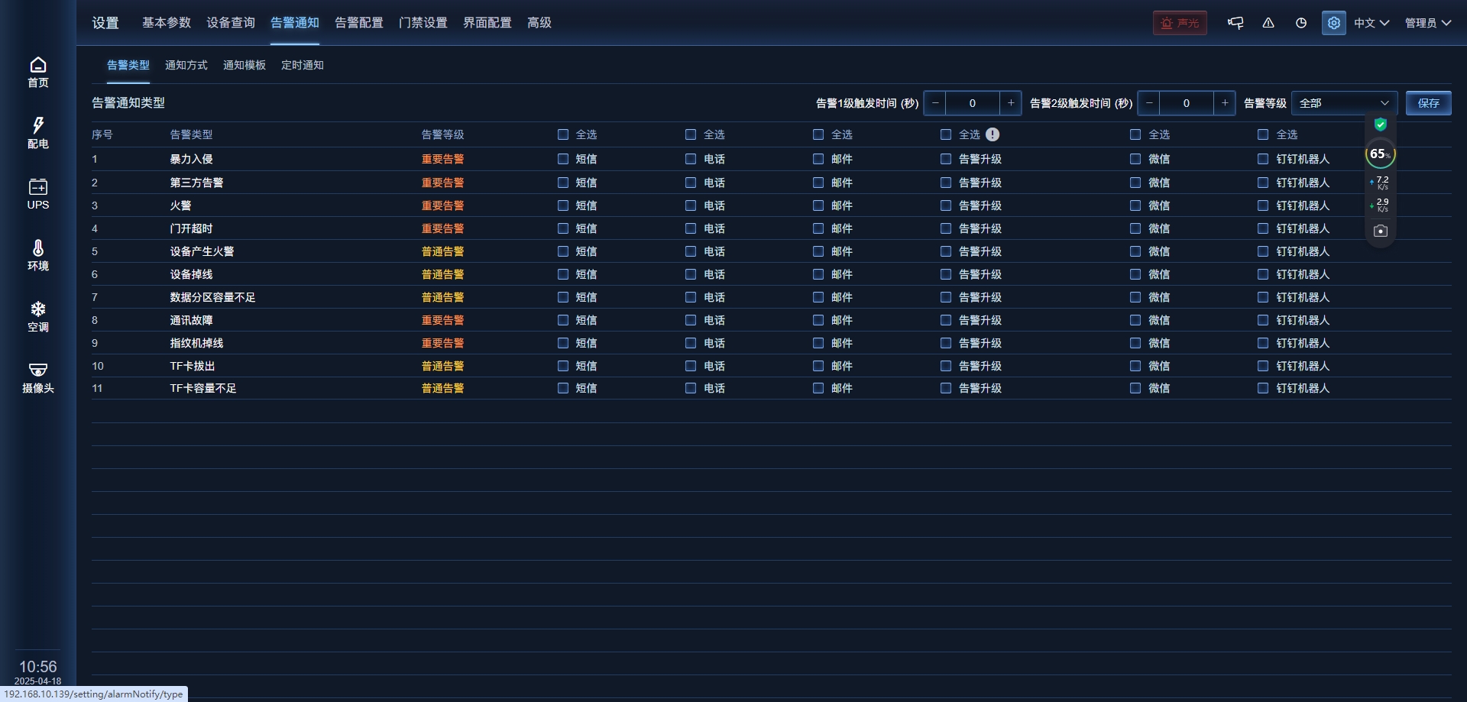Open the pie chart statistics icon

coord(1301,23)
